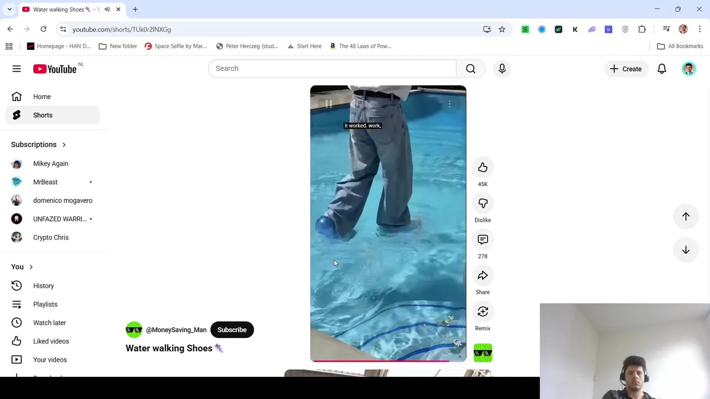Click the YouTube logo
Screen dimensions: 710x399
[54, 69]
